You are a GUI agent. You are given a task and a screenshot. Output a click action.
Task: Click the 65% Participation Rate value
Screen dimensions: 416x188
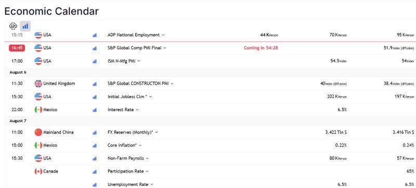[x=410, y=171]
